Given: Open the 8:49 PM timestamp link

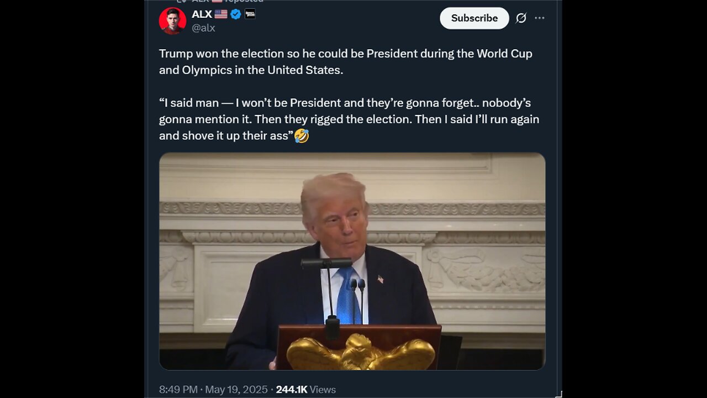Looking at the screenshot, I should click(x=178, y=390).
